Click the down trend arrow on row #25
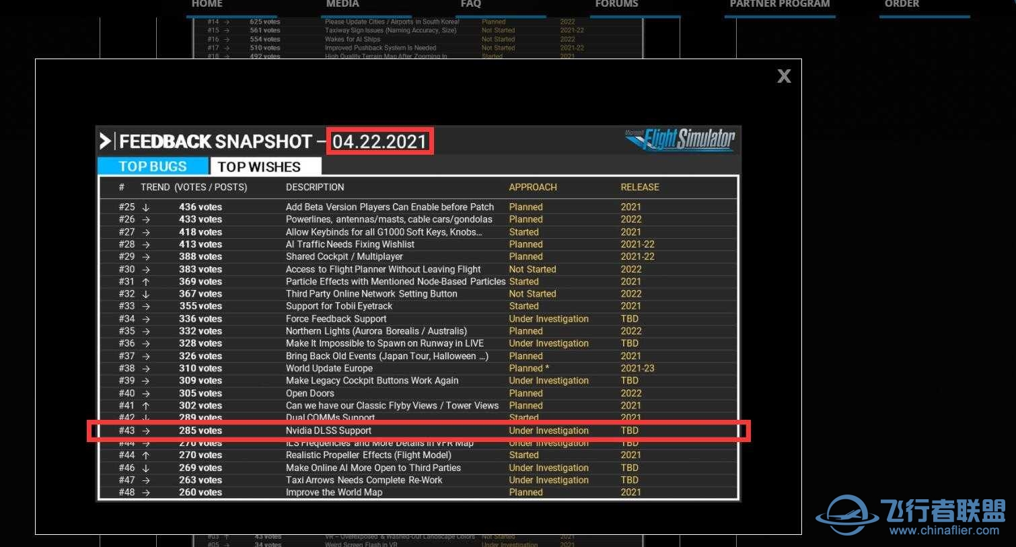Image resolution: width=1016 pixels, height=547 pixels. coord(146,207)
